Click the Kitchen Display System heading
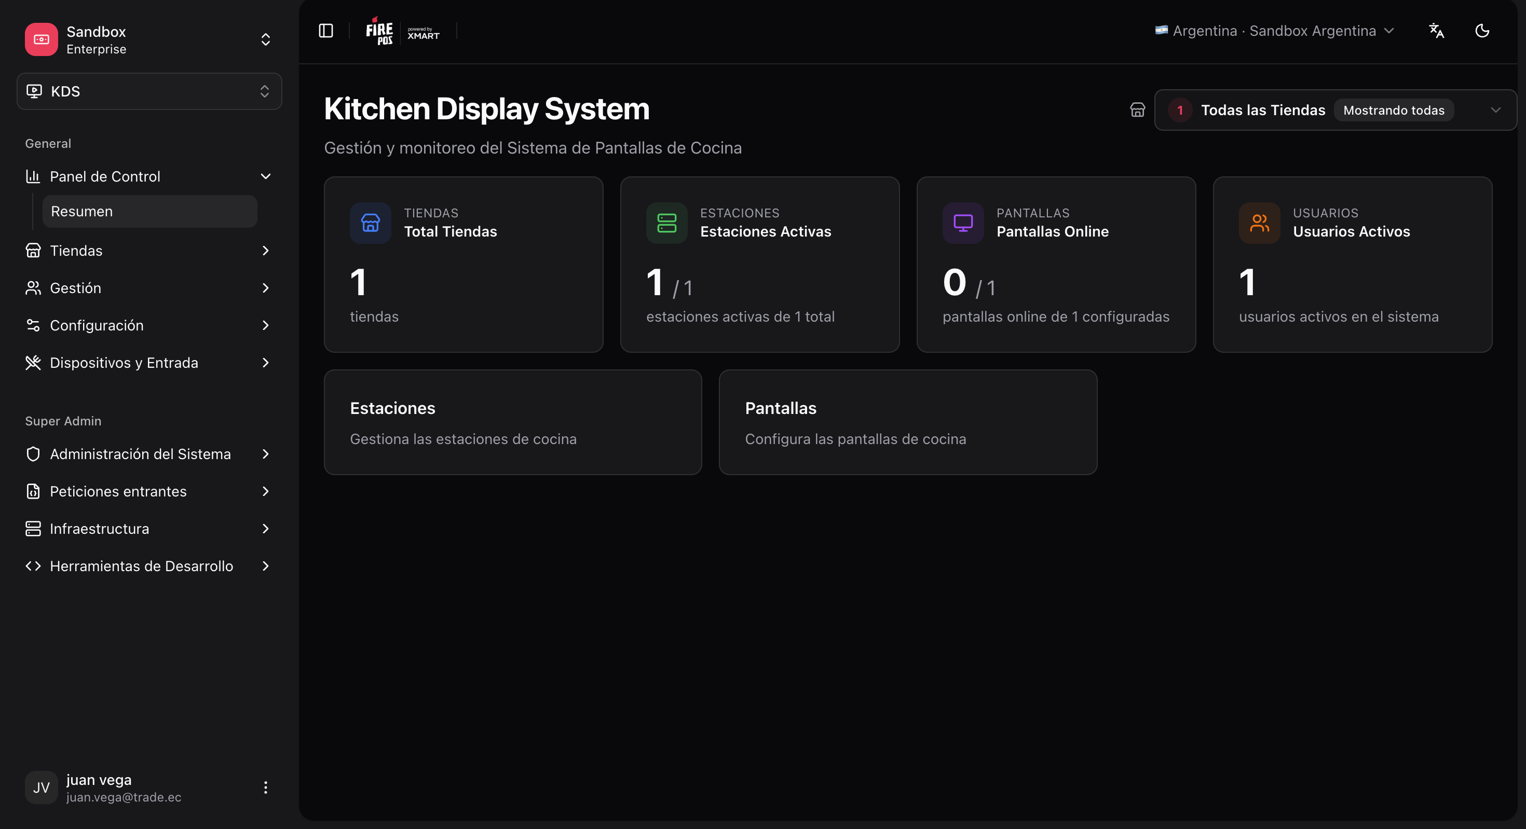The height and width of the screenshot is (829, 1526). 487,109
